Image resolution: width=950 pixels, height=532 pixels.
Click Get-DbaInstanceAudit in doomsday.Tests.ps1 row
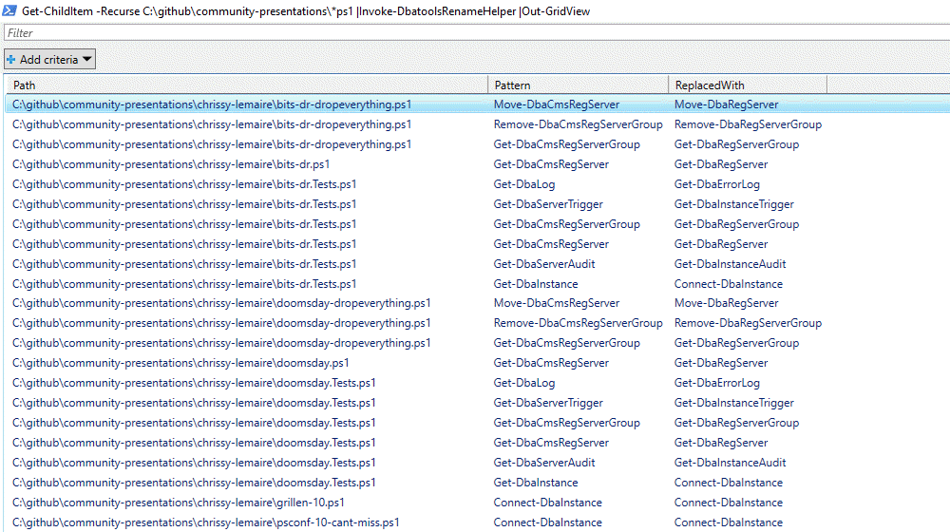pos(730,463)
